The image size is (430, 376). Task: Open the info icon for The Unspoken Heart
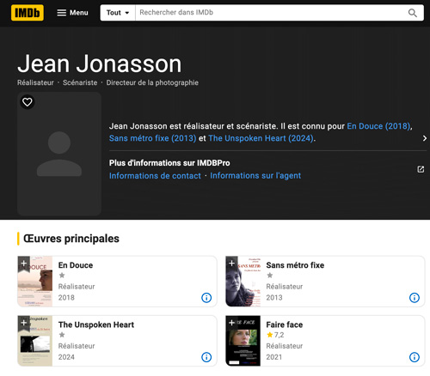pos(206,357)
